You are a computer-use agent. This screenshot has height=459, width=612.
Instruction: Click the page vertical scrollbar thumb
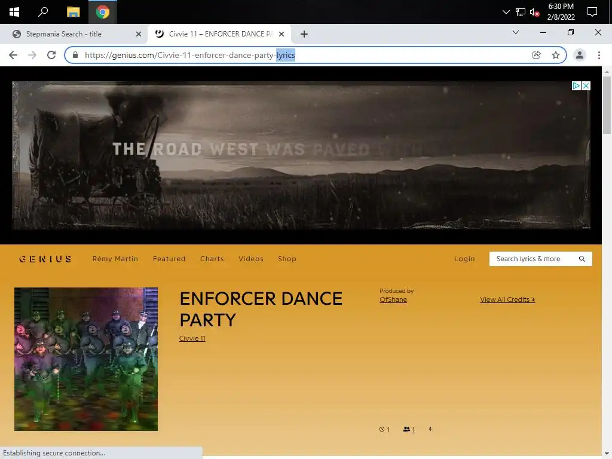[x=607, y=105]
